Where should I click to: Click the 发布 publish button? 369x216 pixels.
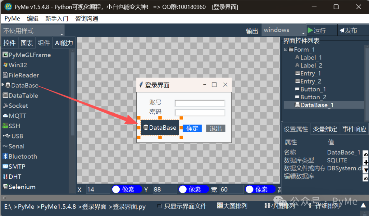tap(353, 30)
